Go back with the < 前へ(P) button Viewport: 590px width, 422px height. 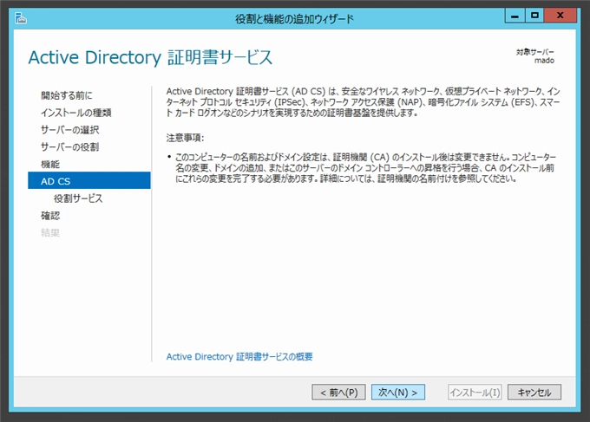click(338, 393)
